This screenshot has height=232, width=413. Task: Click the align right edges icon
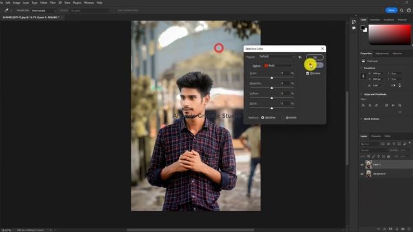(x=376, y=105)
